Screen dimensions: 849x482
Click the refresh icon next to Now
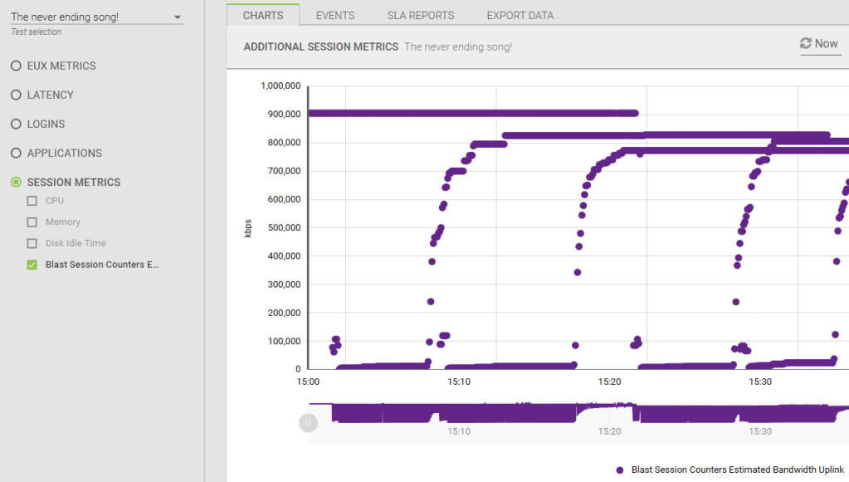pyautogui.click(x=805, y=43)
